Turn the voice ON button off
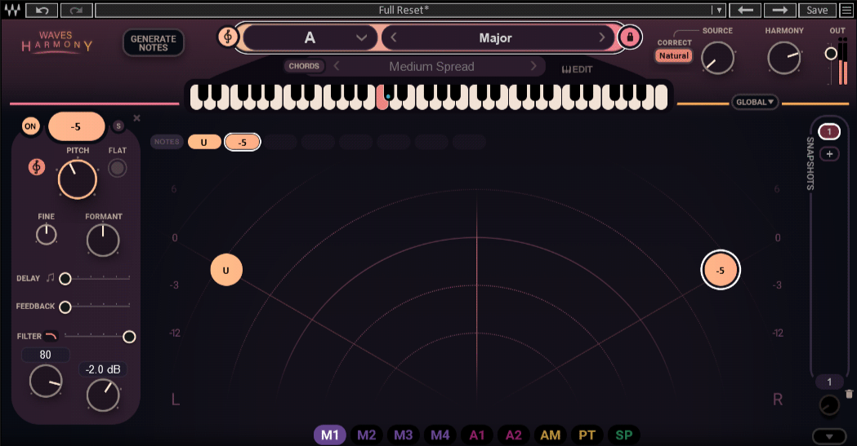This screenshot has width=857, height=446. 30,126
